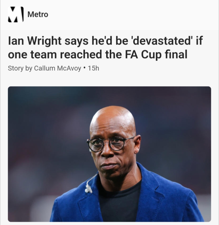Click the word 'devastated' in headline
219x225 pixels.
pos(161,41)
